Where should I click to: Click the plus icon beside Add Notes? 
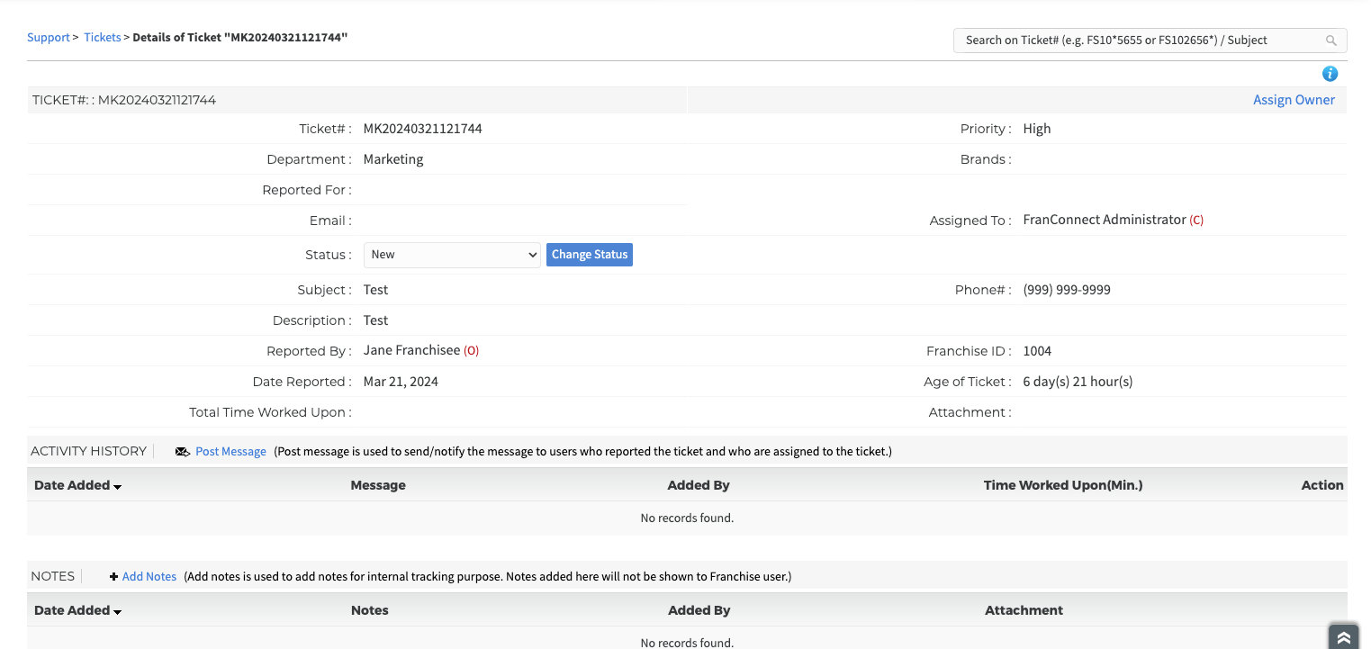113,577
